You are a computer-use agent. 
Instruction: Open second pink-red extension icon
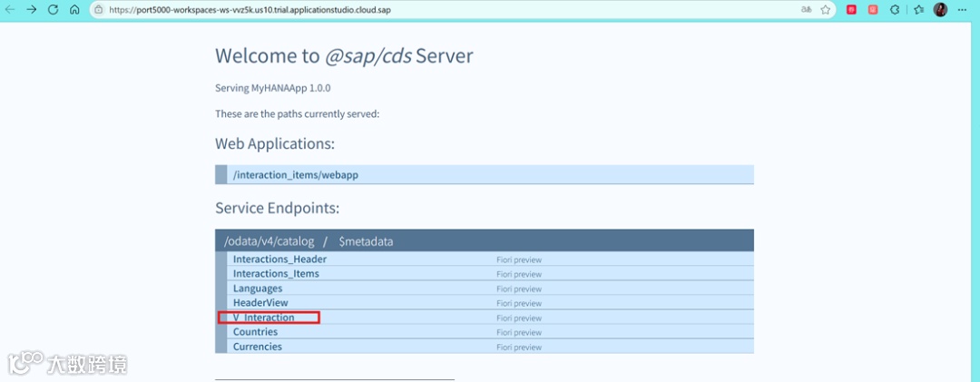[873, 10]
